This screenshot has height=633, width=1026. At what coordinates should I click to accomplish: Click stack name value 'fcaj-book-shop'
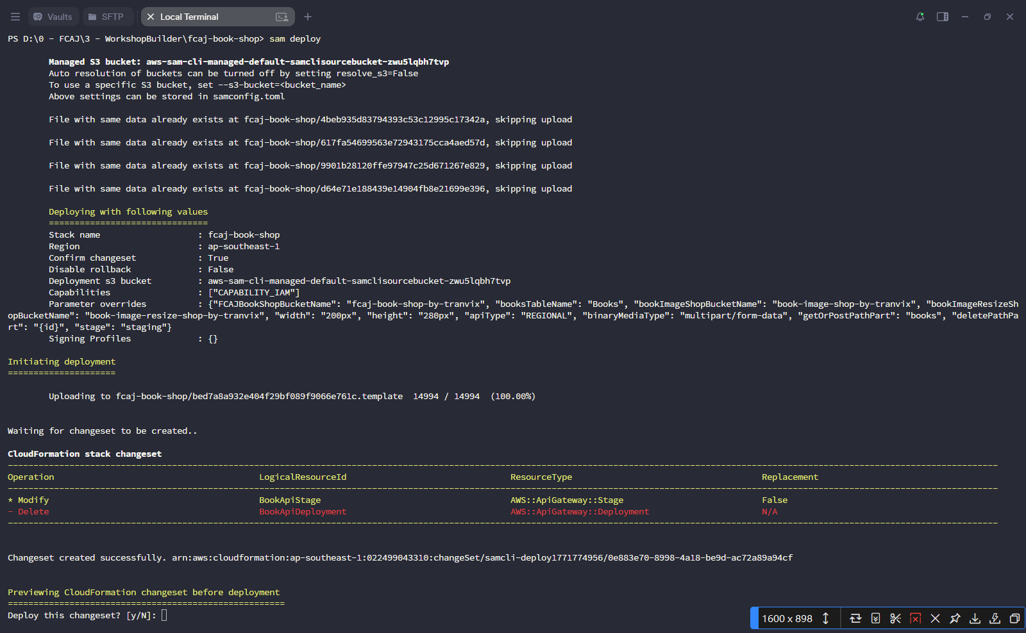tap(244, 234)
